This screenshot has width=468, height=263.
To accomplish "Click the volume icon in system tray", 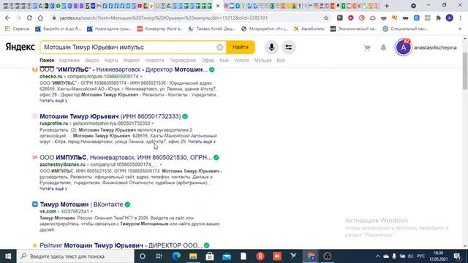I will pos(410,256).
